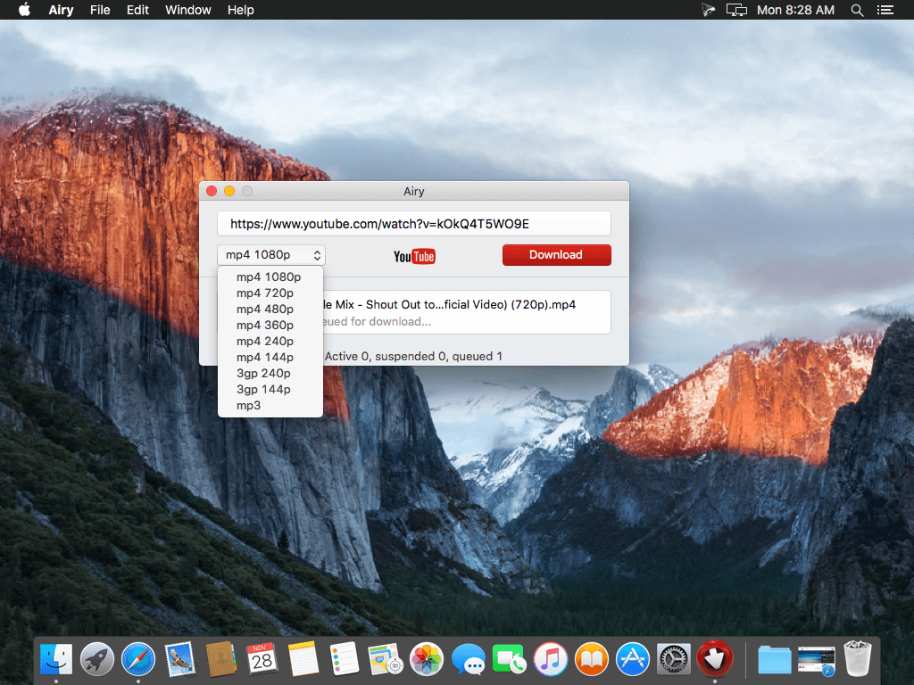The width and height of the screenshot is (914, 685).
Task: Open the Trash in the Dock
Action: (x=857, y=659)
